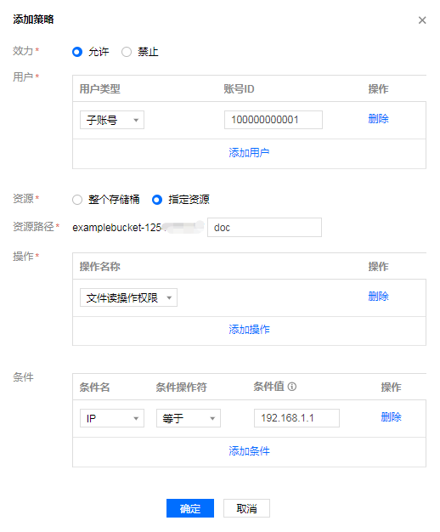Image resolution: width=440 pixels, height=532 pixels.
Task: Click the 添加条件 link
Action: click(249, 451)
